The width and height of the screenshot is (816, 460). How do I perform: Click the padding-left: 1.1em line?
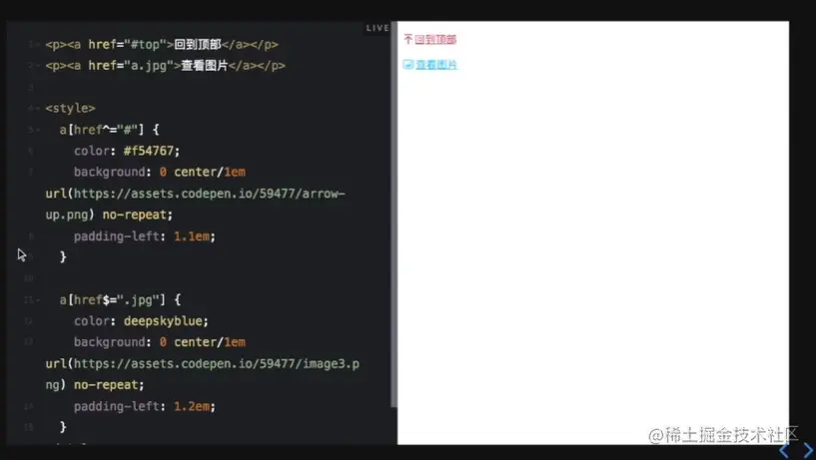click(x=145, y=235)
